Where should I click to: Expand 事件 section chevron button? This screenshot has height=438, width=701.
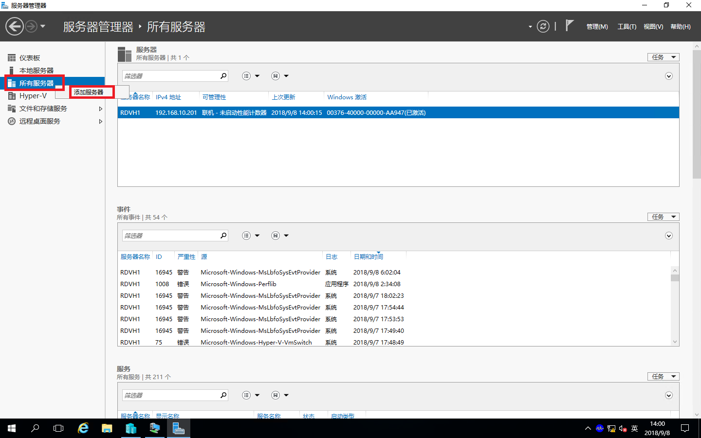(669, 236)
